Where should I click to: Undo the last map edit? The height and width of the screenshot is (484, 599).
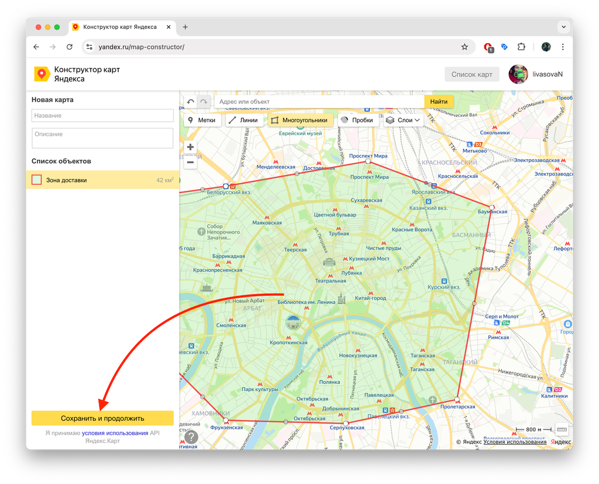point(191,102)
